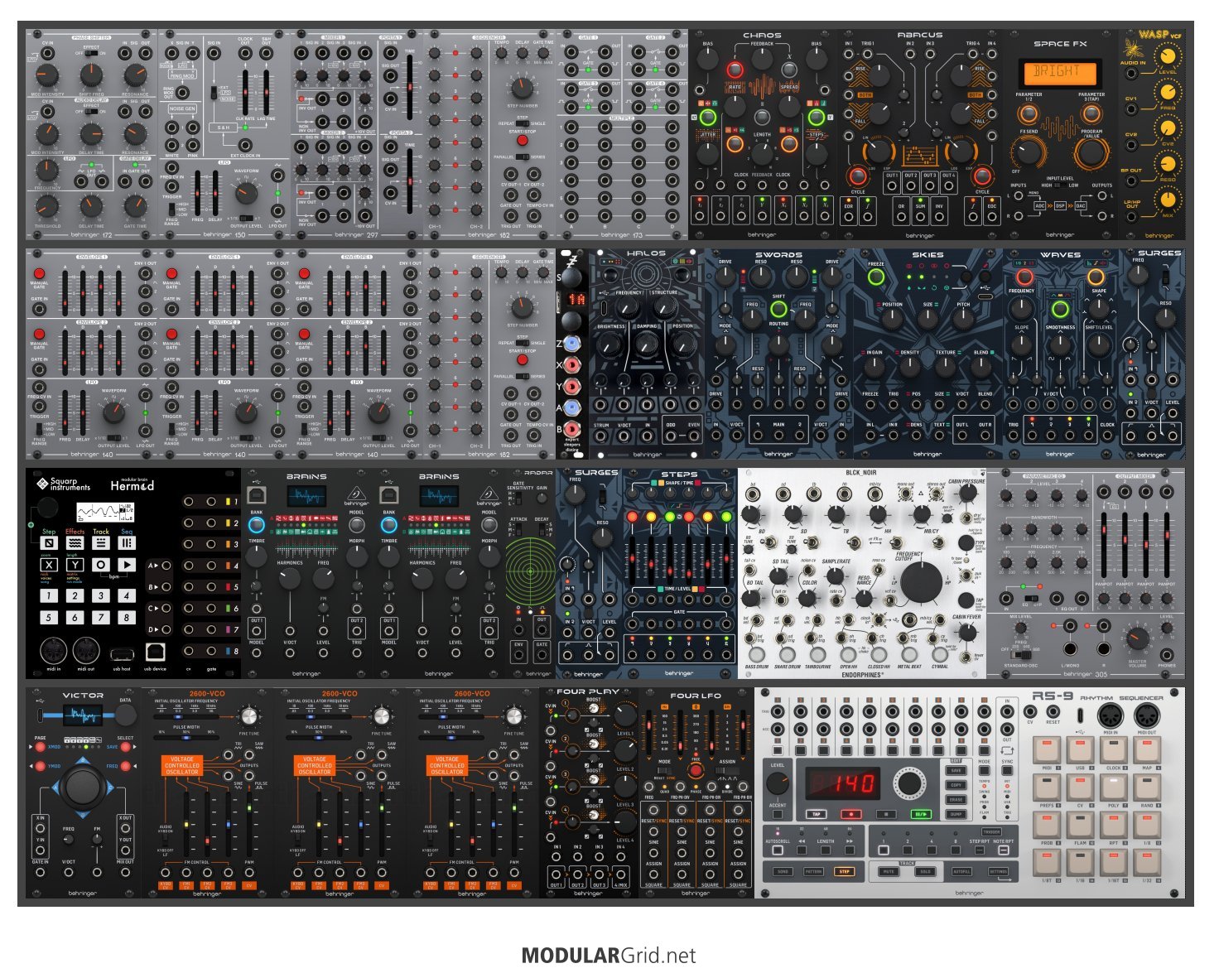Screen dimensions: 1219x973
Task: Tap the FREEZE button on Skies
Action: click(875, 277)
